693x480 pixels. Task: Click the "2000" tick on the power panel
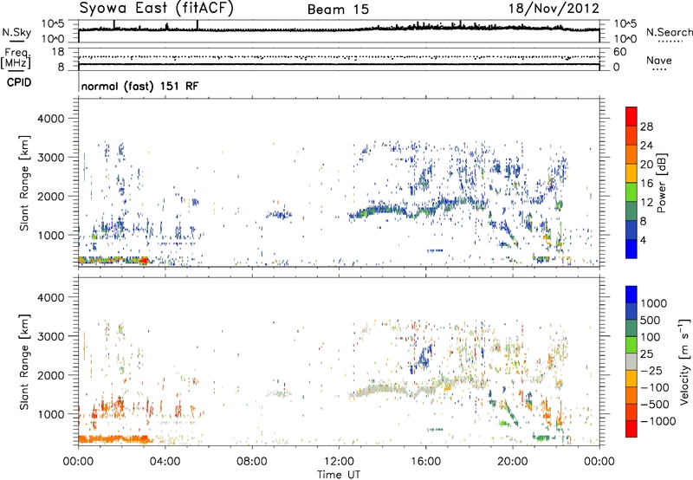tap(50, 196)
